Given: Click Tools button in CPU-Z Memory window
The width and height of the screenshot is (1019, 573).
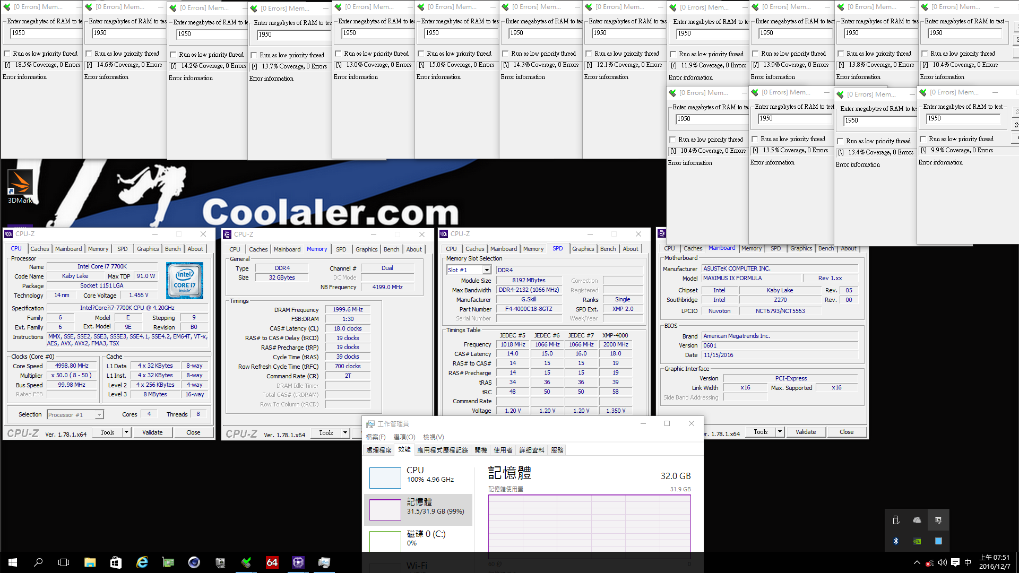Looking at the screenshot, I should pos(326,433).
